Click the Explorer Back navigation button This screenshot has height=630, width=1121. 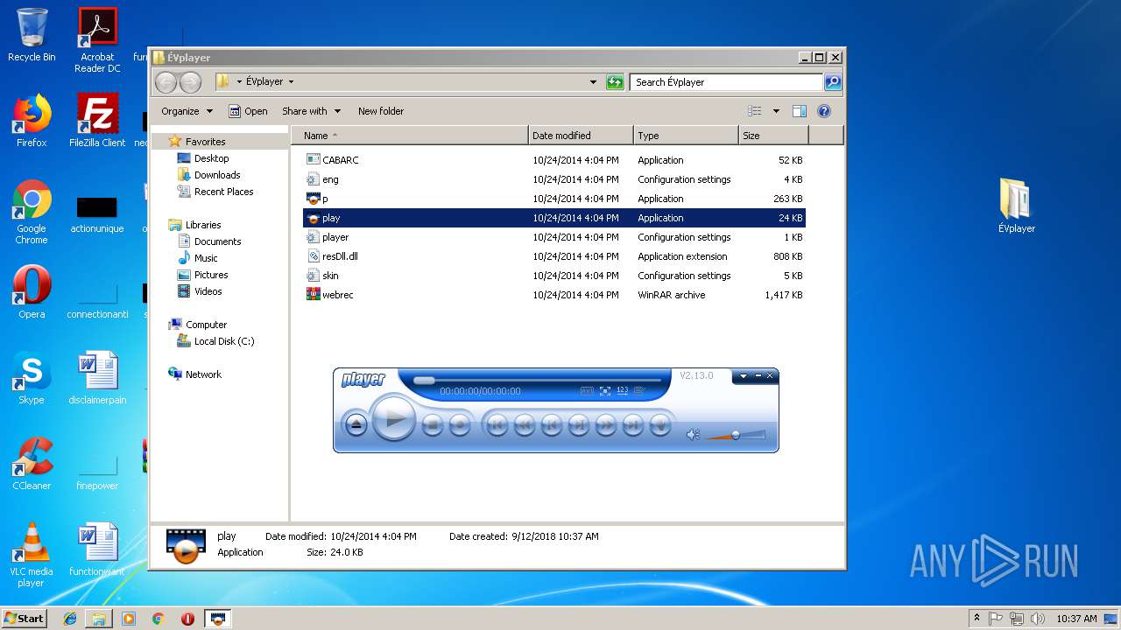166,82
